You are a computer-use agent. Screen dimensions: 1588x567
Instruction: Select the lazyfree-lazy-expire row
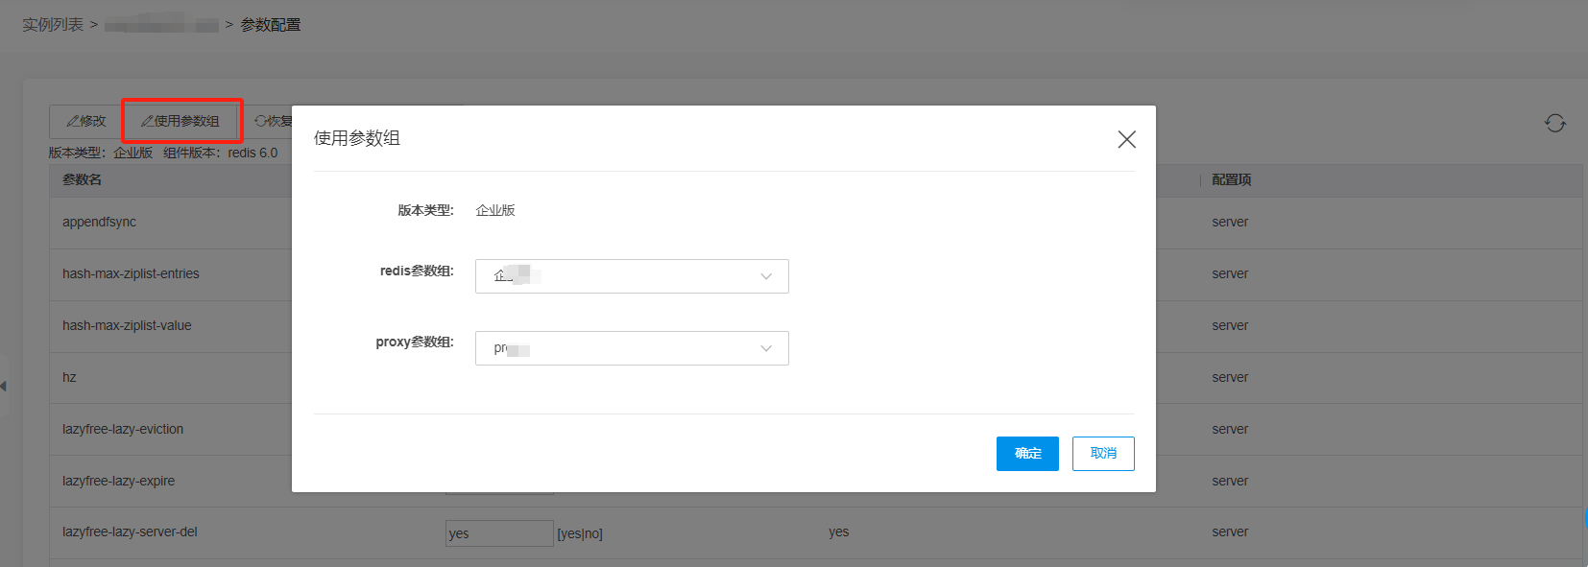click(119, 481)
